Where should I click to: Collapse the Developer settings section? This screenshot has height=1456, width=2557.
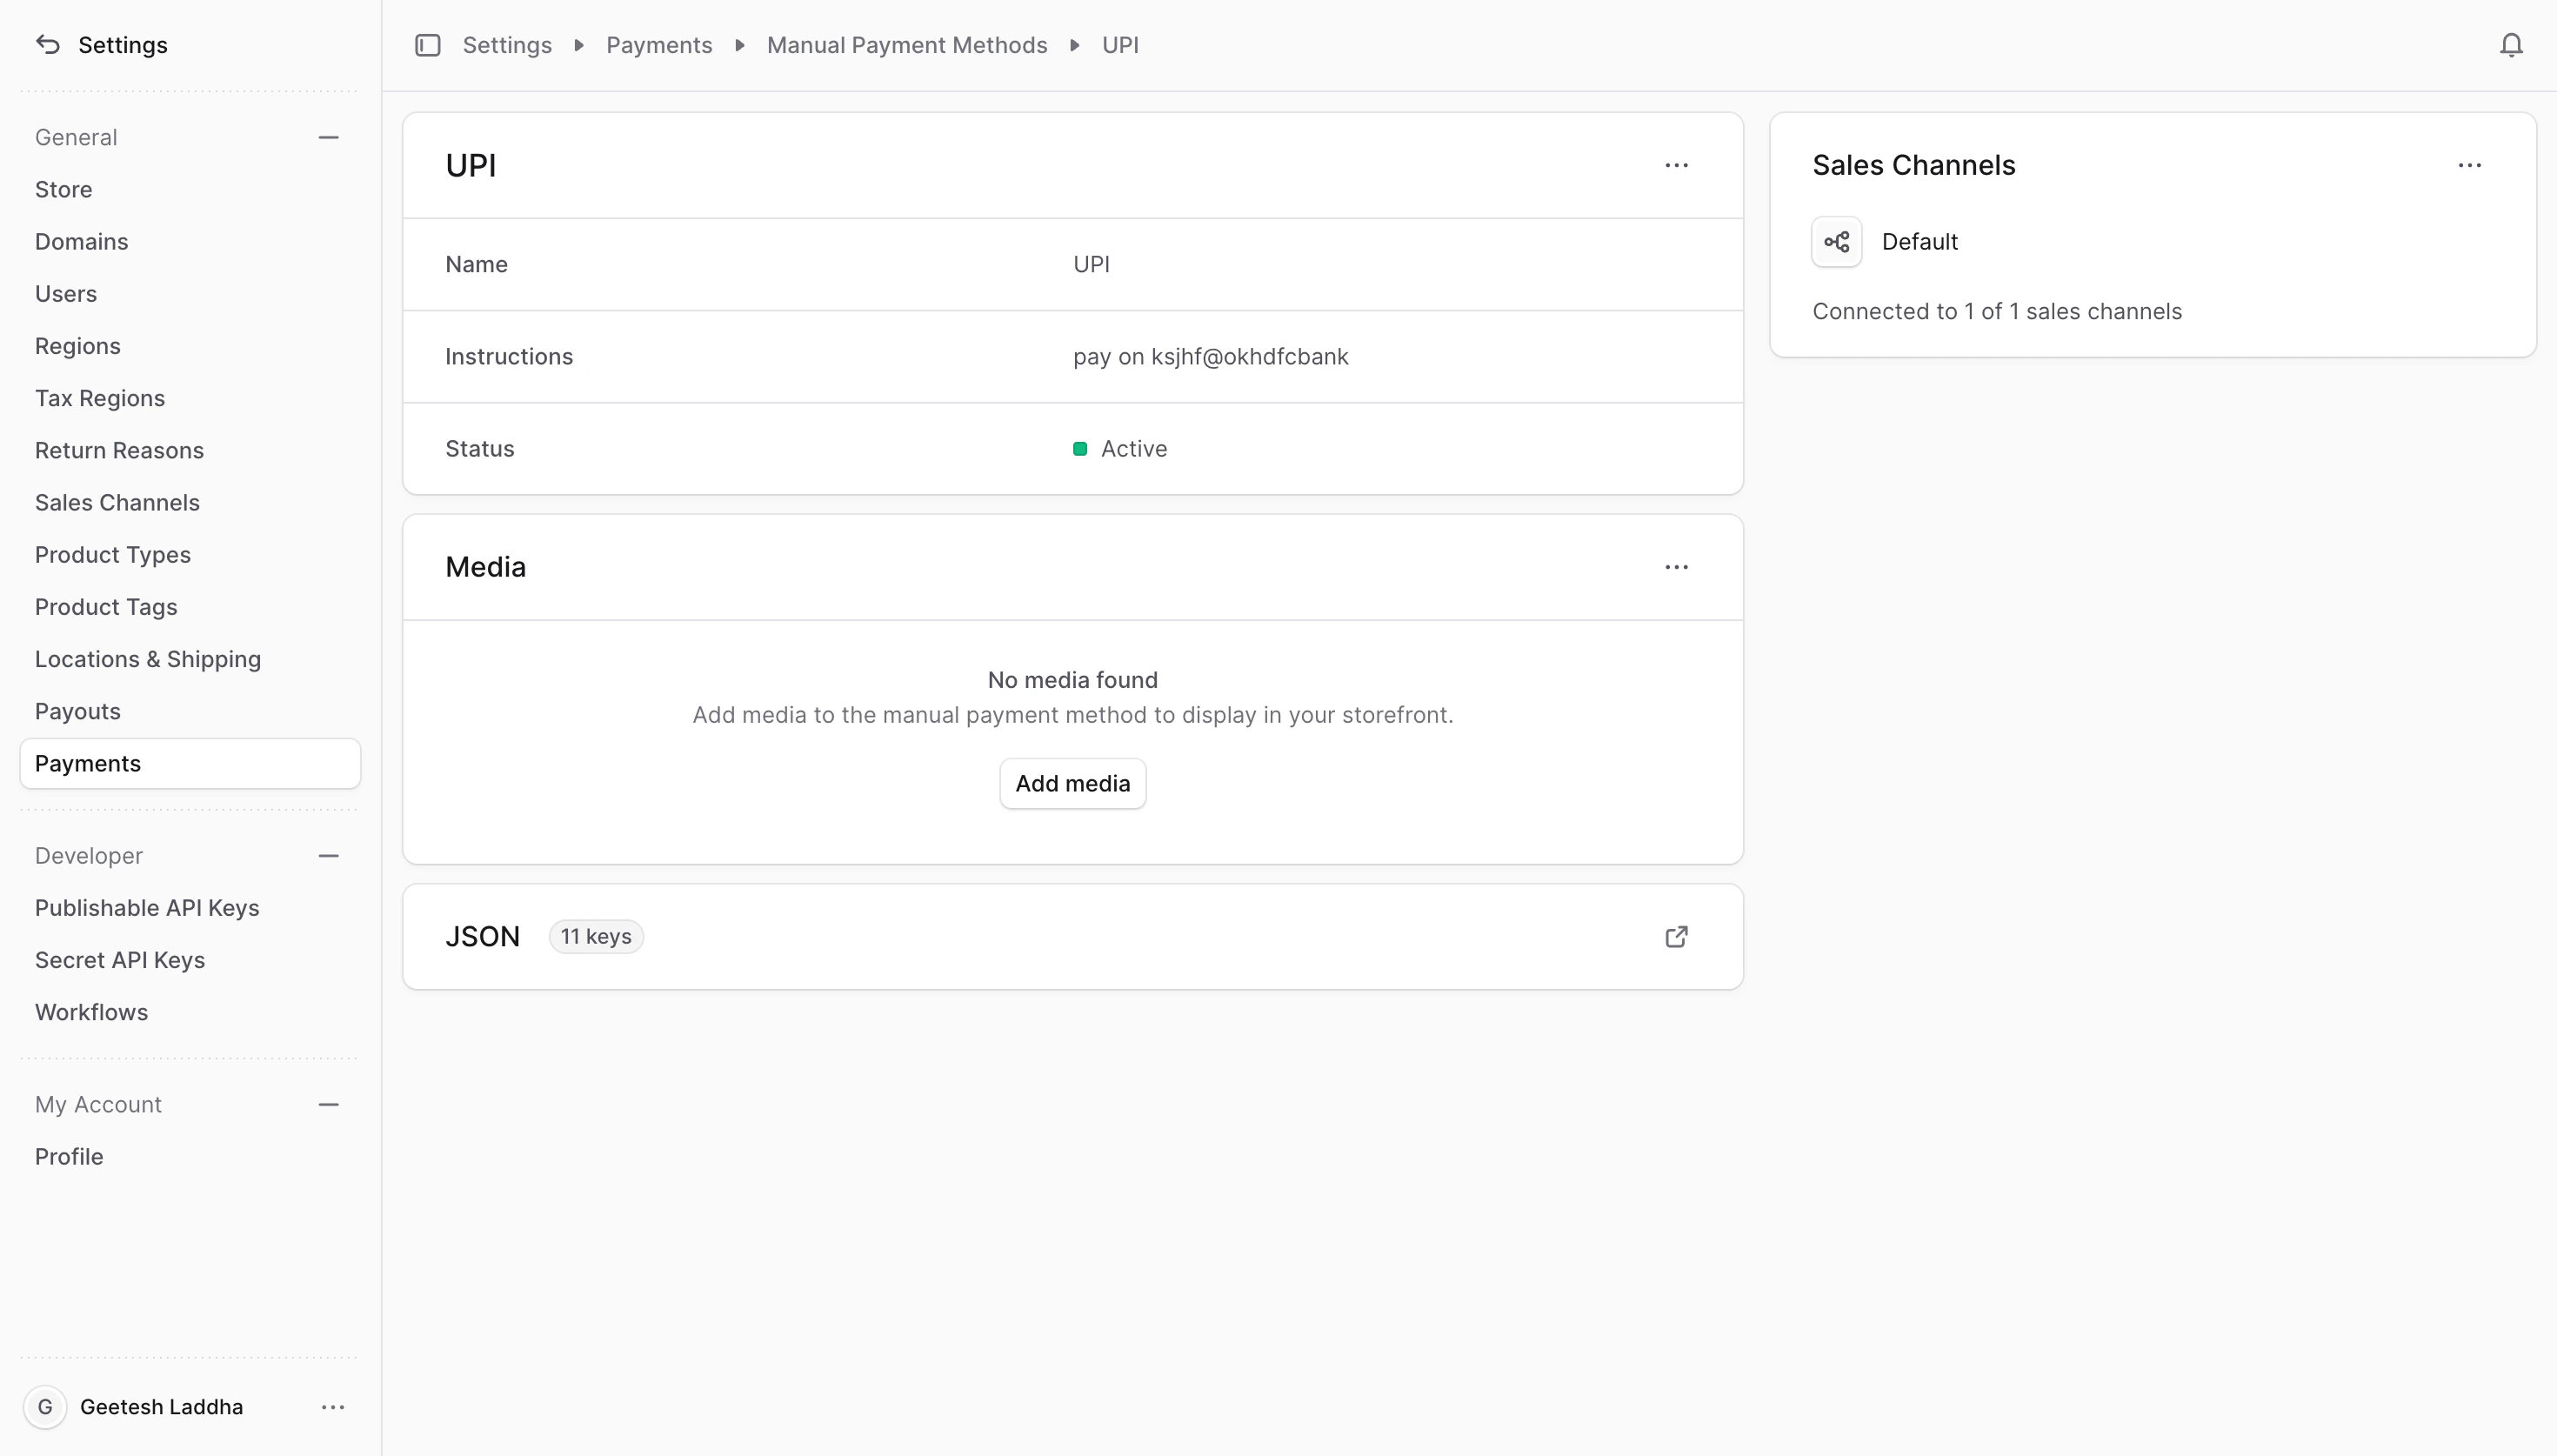pos(329,856)
